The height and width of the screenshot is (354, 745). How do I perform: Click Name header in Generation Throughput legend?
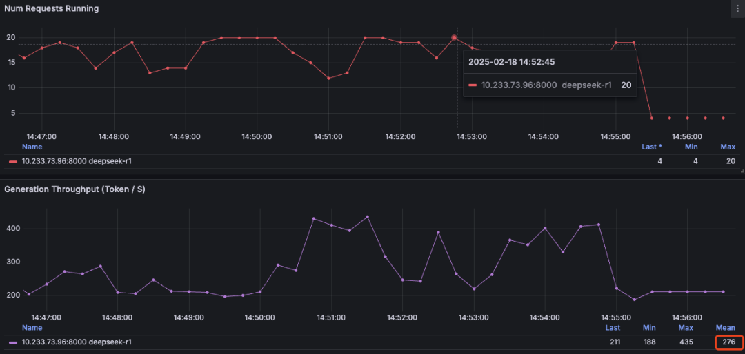32,328
